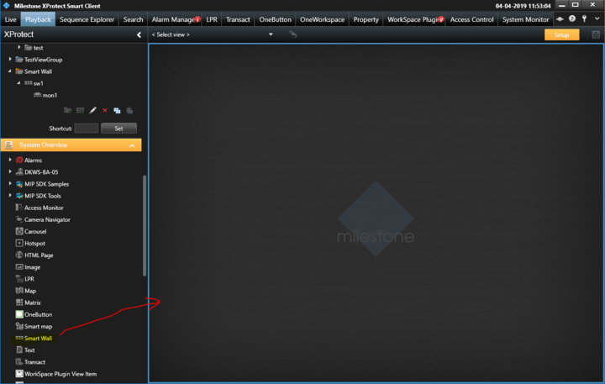Open the Access Control tab
This screenshot has width=605, height=384.
click(x=471, y=19)
